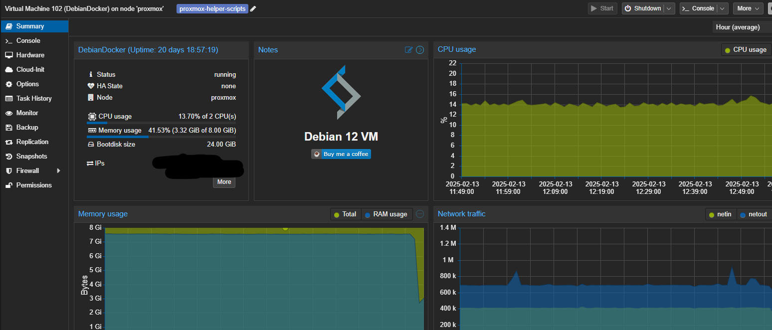Expand the Console dropdown arrow

[x=723, y=8]
